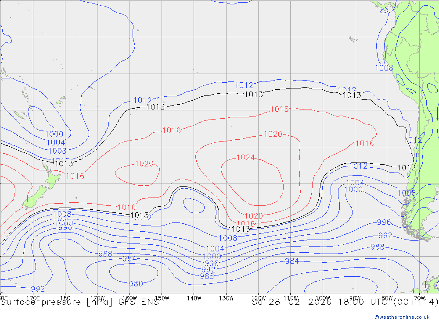Select the 80W longitude axis label
439x321 pixels.
(x=387, y=298)
